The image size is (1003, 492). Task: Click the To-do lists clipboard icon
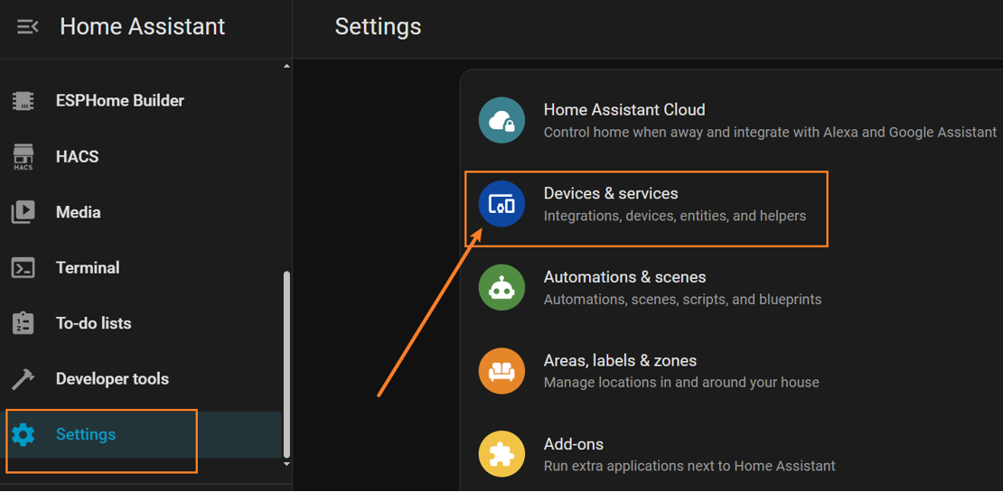point(23,323)
